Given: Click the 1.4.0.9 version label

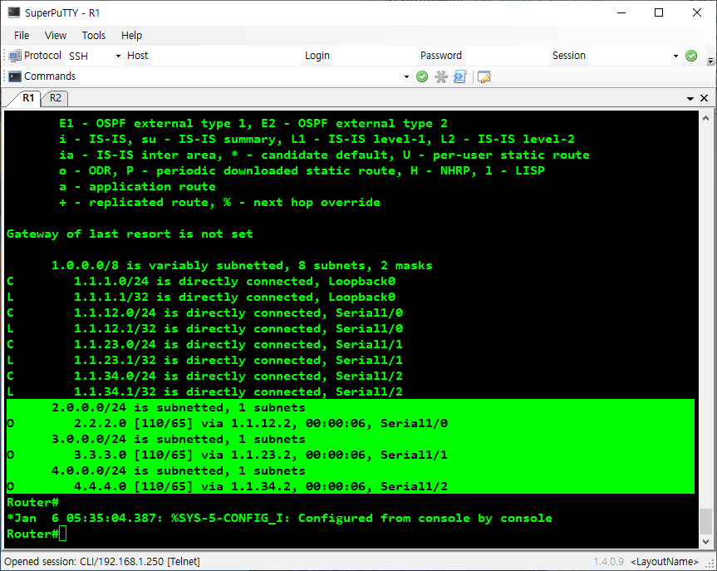Looking at the screenshot, I should [x=609, y=561].
